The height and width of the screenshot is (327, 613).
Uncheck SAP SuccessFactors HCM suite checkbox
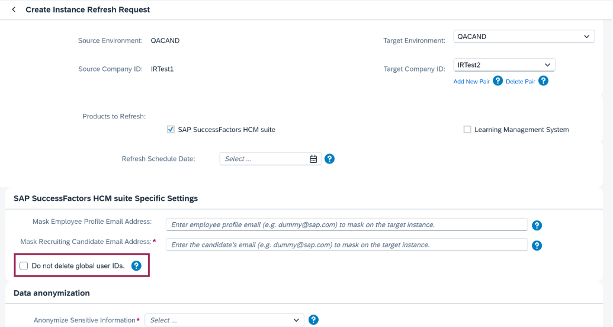tap(171, 130)
